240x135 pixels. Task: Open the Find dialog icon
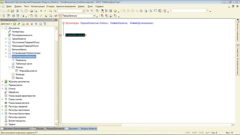(x=50, y=11)
